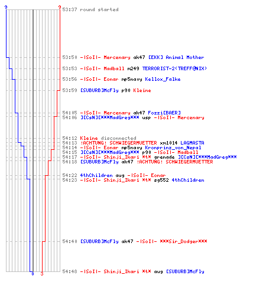Click the 53:37 round started entry
Viewport: 266px width, 295px height.
(90, 9)
